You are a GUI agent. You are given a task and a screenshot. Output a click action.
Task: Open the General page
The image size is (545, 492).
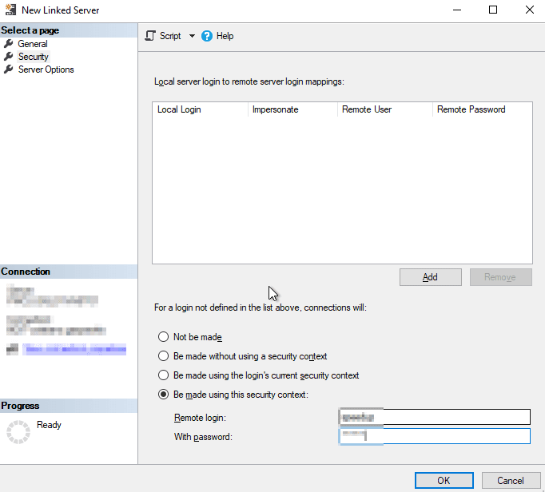pos(32,44)
